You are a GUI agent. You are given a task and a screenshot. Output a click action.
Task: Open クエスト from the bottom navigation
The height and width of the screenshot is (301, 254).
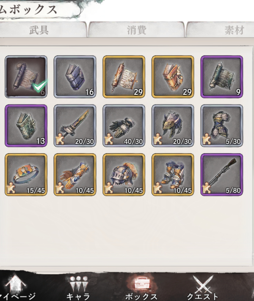tap(202, 288)
